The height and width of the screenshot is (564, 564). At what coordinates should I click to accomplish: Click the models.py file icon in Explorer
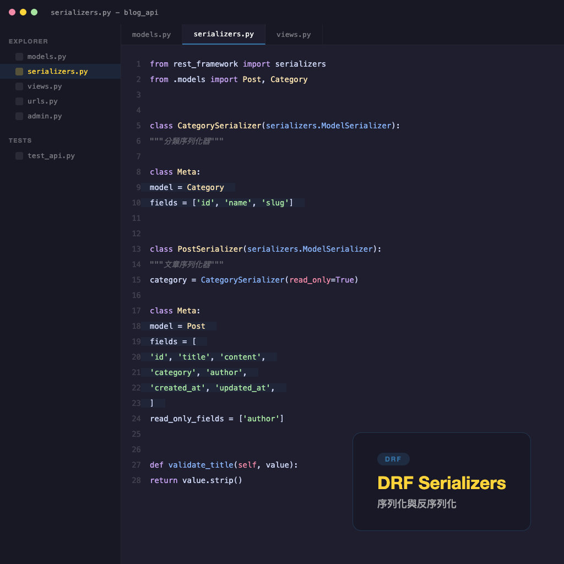click(x=19, y=57)
